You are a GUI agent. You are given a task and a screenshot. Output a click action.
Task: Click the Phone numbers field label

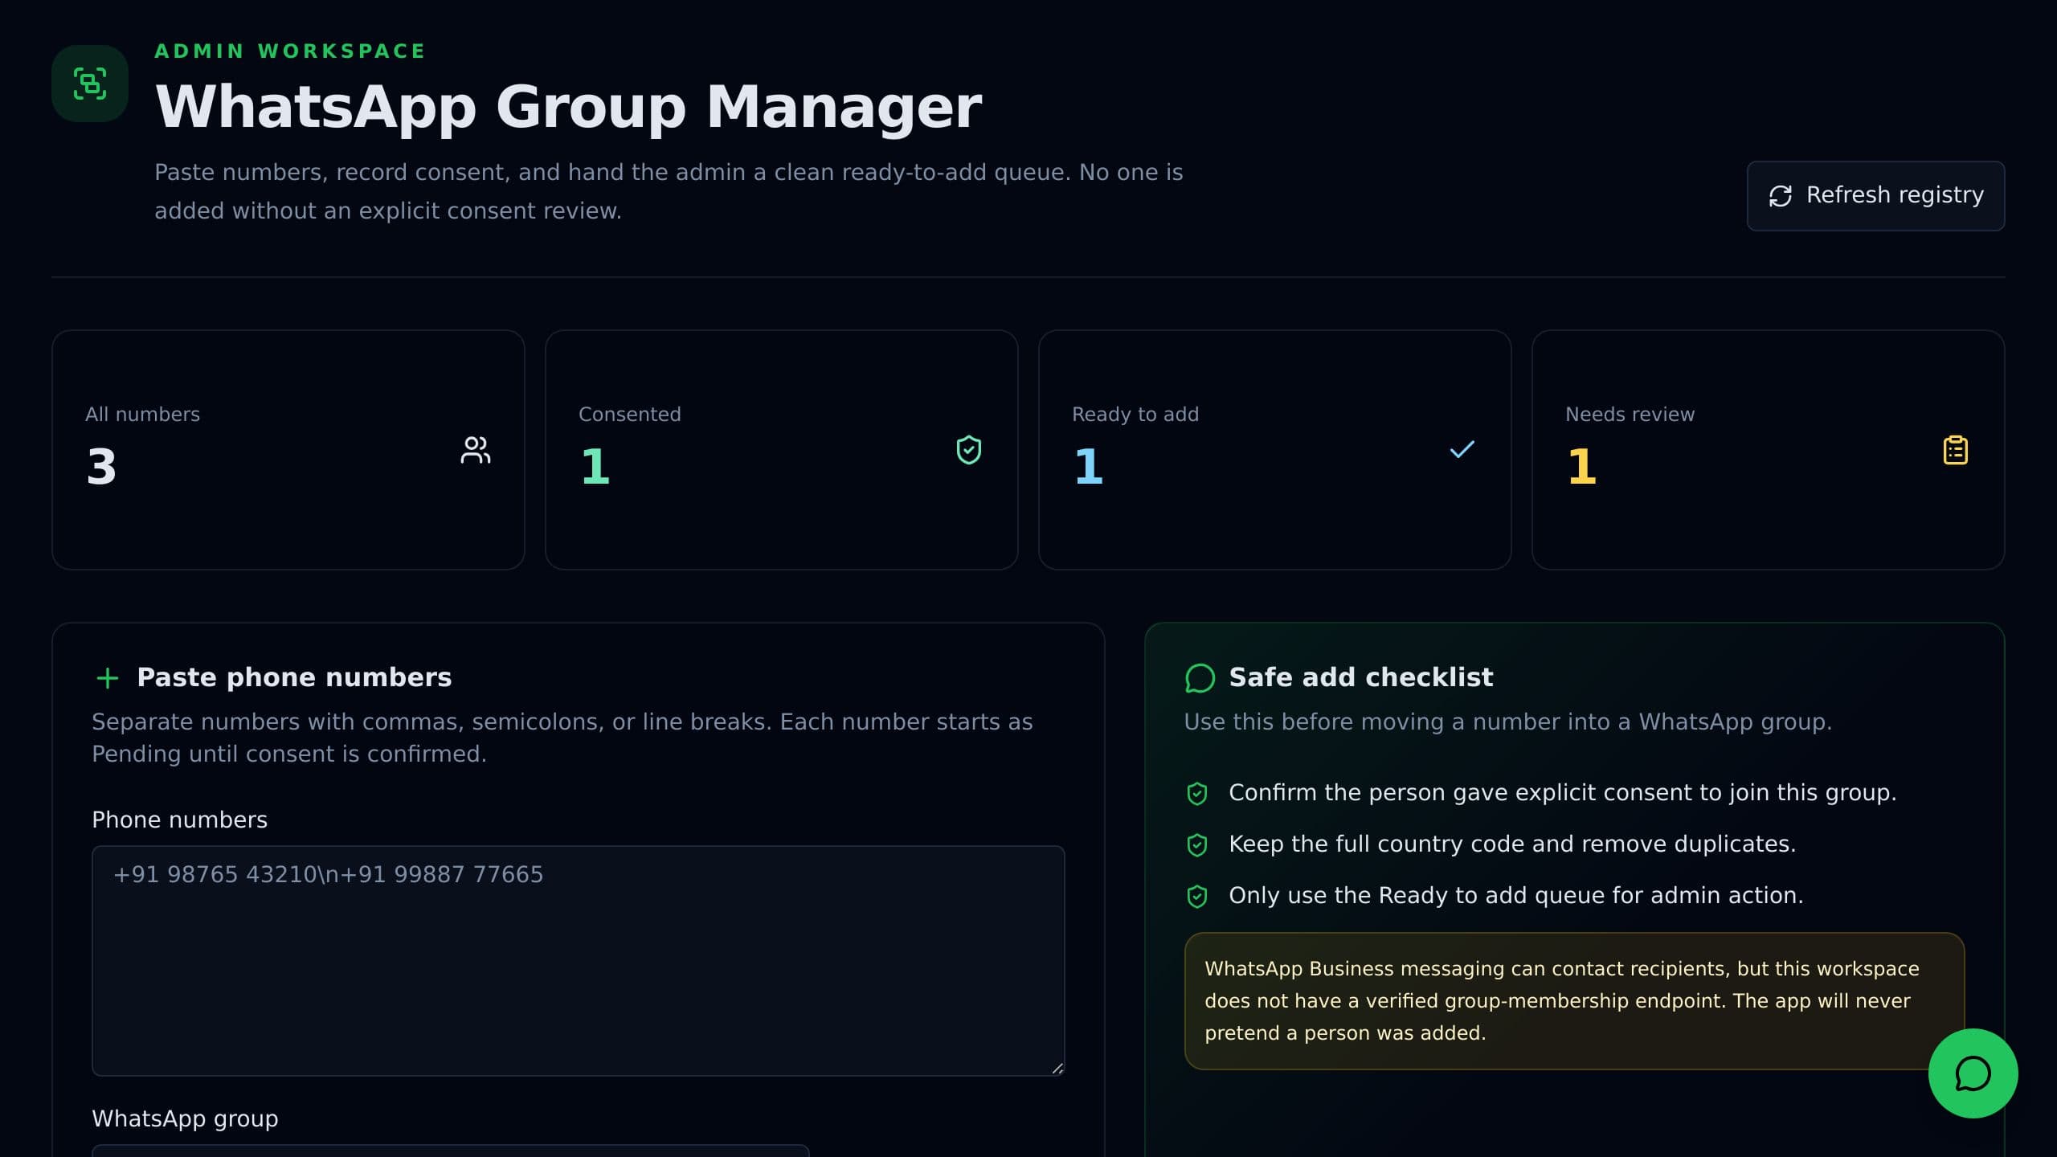tap(179, 820)
